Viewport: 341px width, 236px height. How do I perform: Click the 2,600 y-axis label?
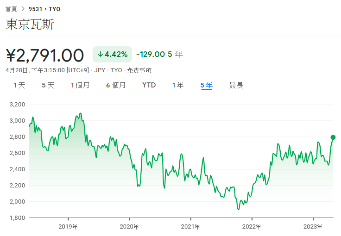click(17, 153)
